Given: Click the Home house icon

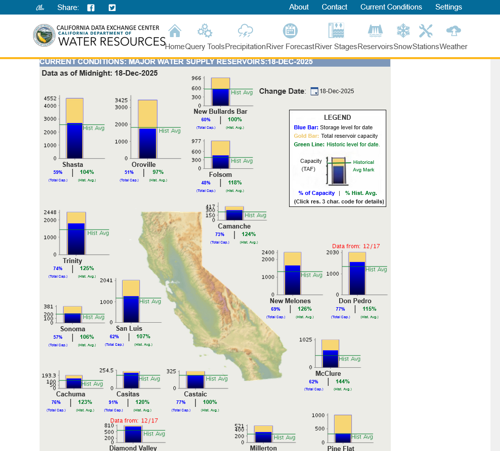Looking at the screenshot, I should pyautogui.click(x=175, y=31).
